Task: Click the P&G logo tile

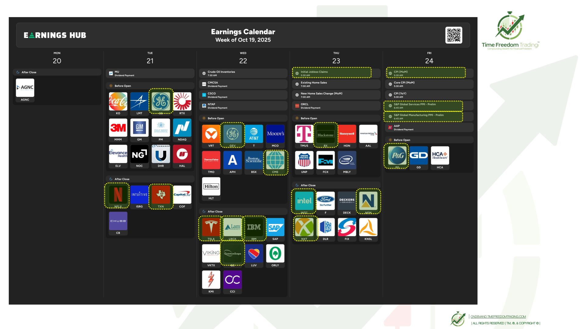Action: click(397, 156)
